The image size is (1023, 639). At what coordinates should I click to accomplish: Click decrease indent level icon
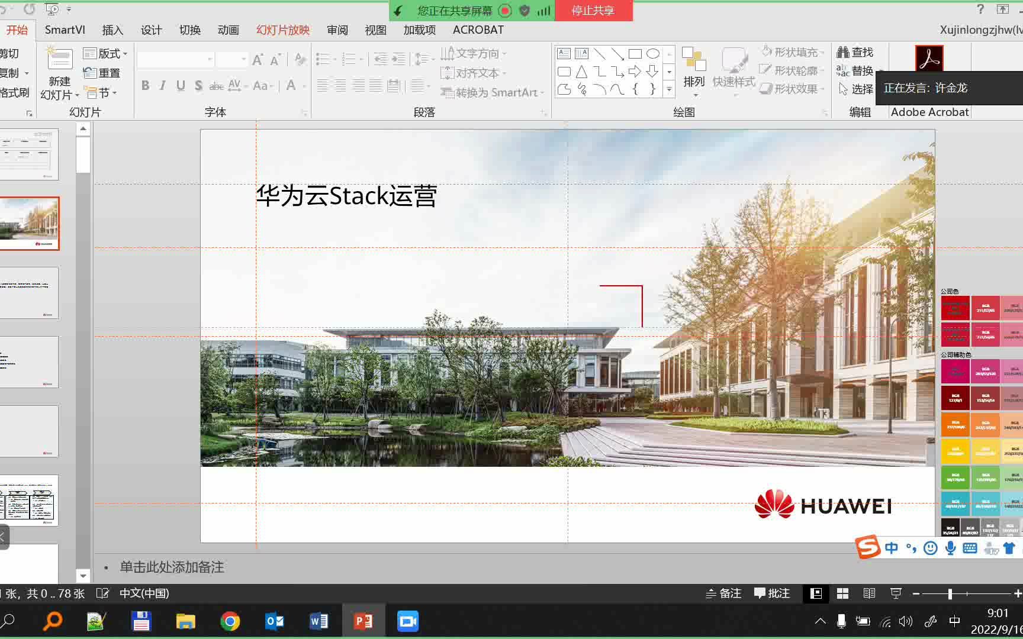381,59
